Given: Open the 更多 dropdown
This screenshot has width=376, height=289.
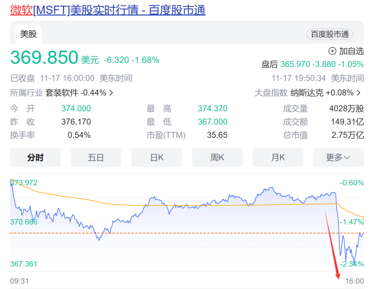Looking at the screenshot, I should point(338,157).
